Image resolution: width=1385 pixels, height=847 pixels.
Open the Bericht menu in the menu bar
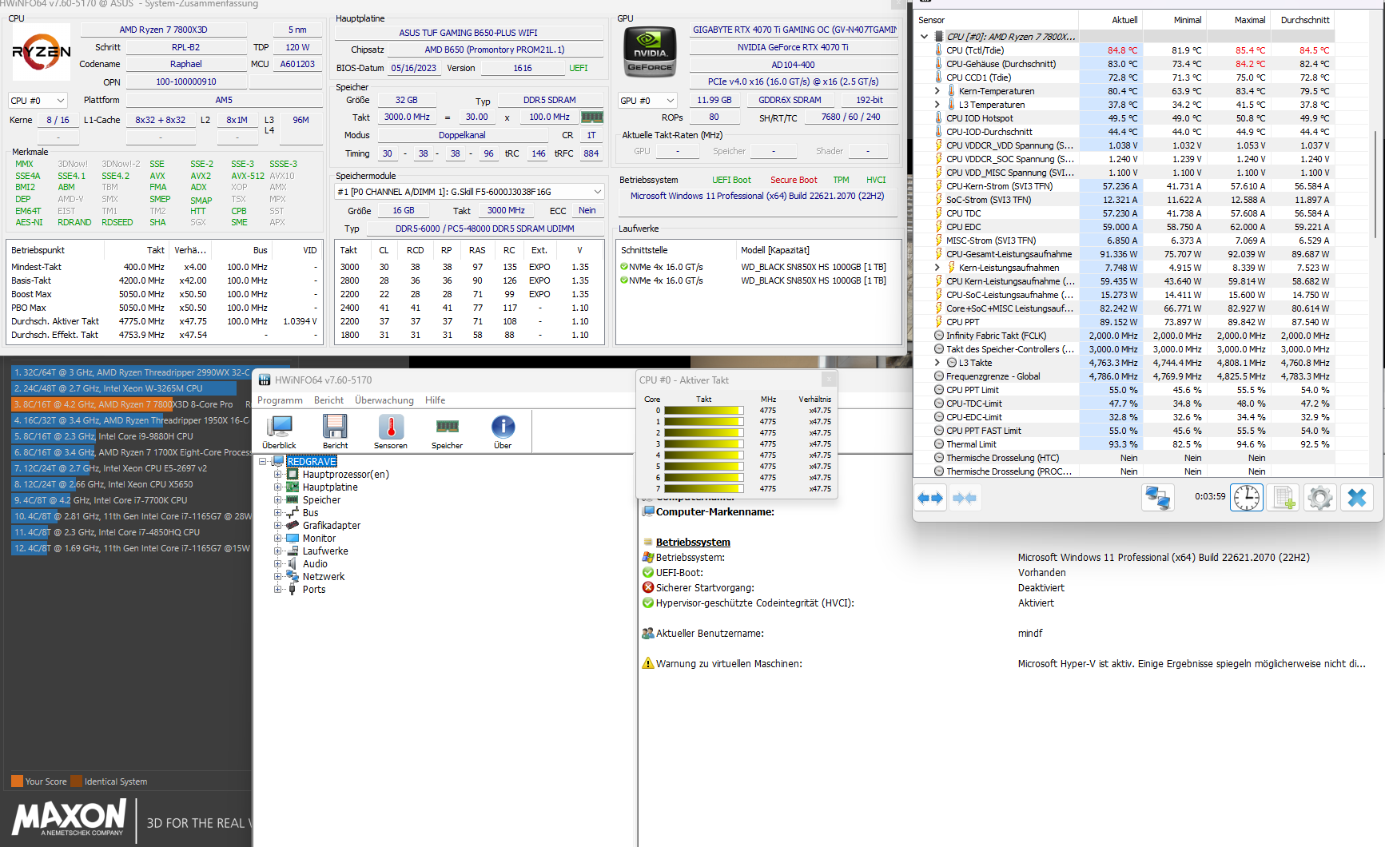[x=328, y=400]
